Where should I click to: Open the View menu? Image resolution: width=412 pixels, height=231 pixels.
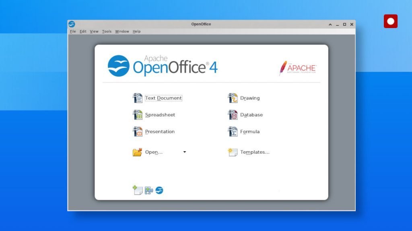click(x=94, y=31)
